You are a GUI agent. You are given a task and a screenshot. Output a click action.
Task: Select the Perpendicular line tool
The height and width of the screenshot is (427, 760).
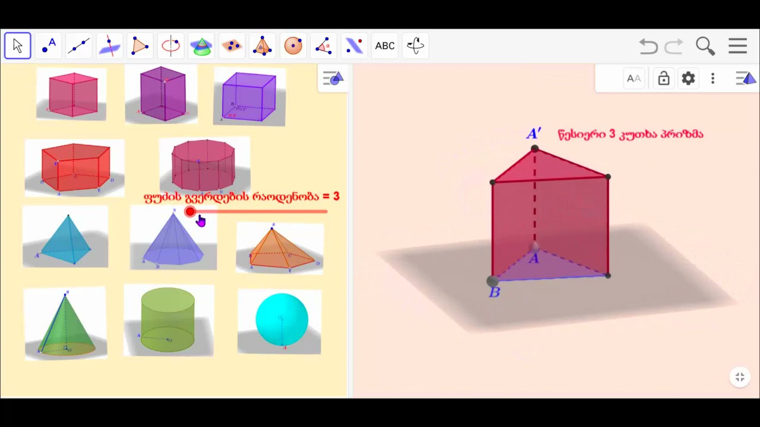pos(109,46)
